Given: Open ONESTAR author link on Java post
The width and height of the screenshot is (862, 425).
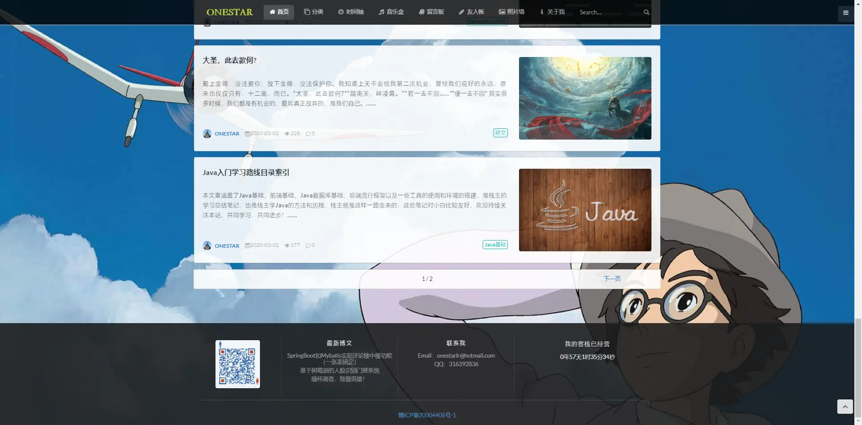Looking at the screenshot, I should tap(227, 245).
